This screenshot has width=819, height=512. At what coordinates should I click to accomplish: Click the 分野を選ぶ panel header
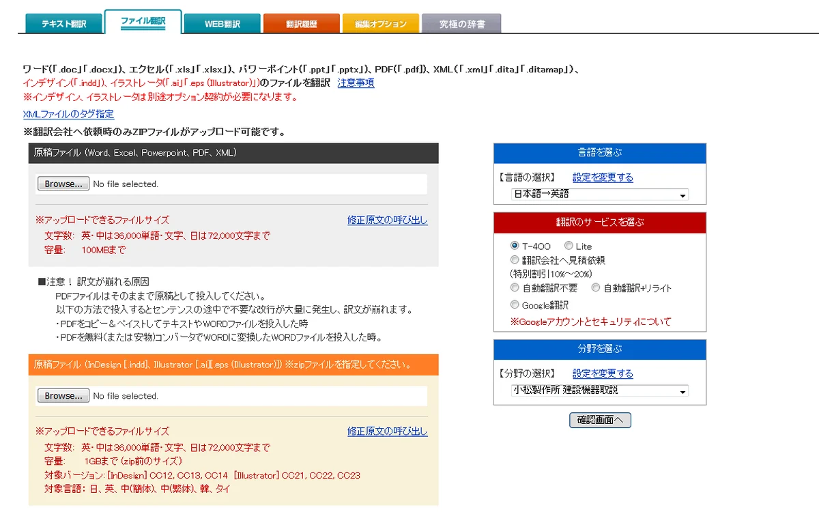point(600,349)
